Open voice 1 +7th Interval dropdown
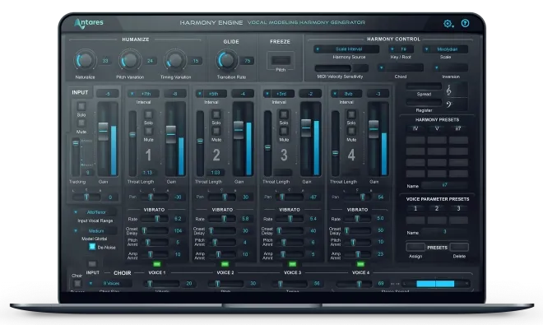Image resolution: width=543 pixels, height=325 pixels. [143, 94]
